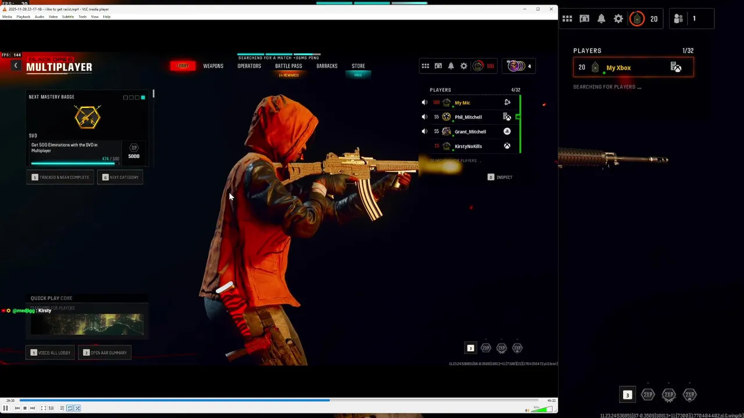
Task: Click the mastery panel scrollbar handle
Action: coord(154,93)
